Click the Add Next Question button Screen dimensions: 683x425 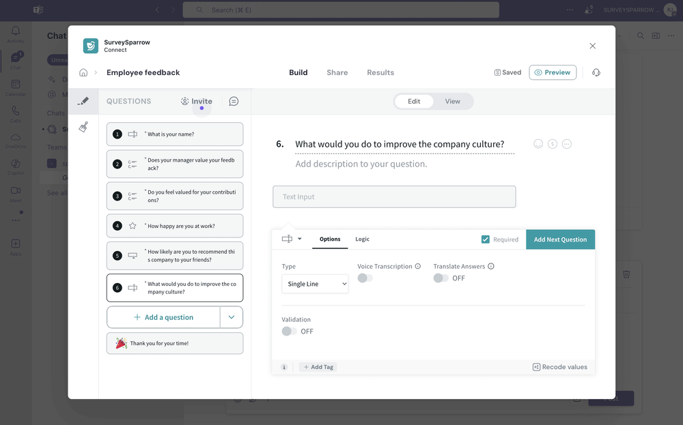coord(560,239)
